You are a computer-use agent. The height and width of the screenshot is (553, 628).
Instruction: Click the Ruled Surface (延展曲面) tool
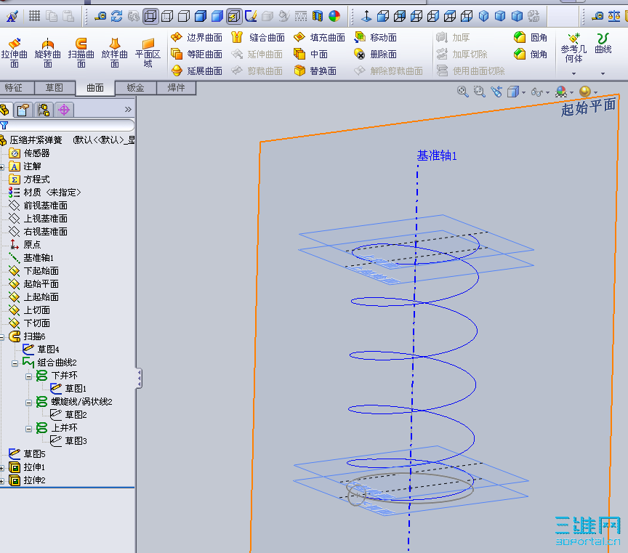[196, 71]
